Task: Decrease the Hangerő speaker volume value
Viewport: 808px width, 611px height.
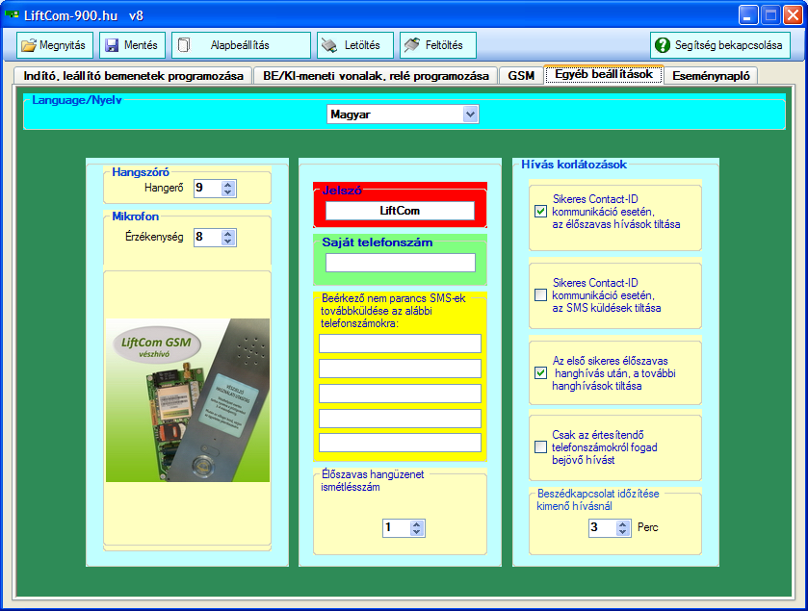Action: point(228,192)
